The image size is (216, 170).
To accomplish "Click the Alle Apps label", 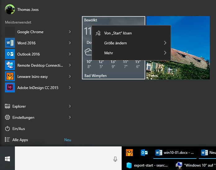I will (20, 140).
